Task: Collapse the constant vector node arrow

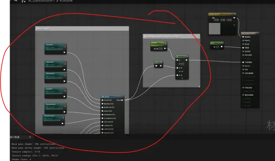Action: coord(235,14)
